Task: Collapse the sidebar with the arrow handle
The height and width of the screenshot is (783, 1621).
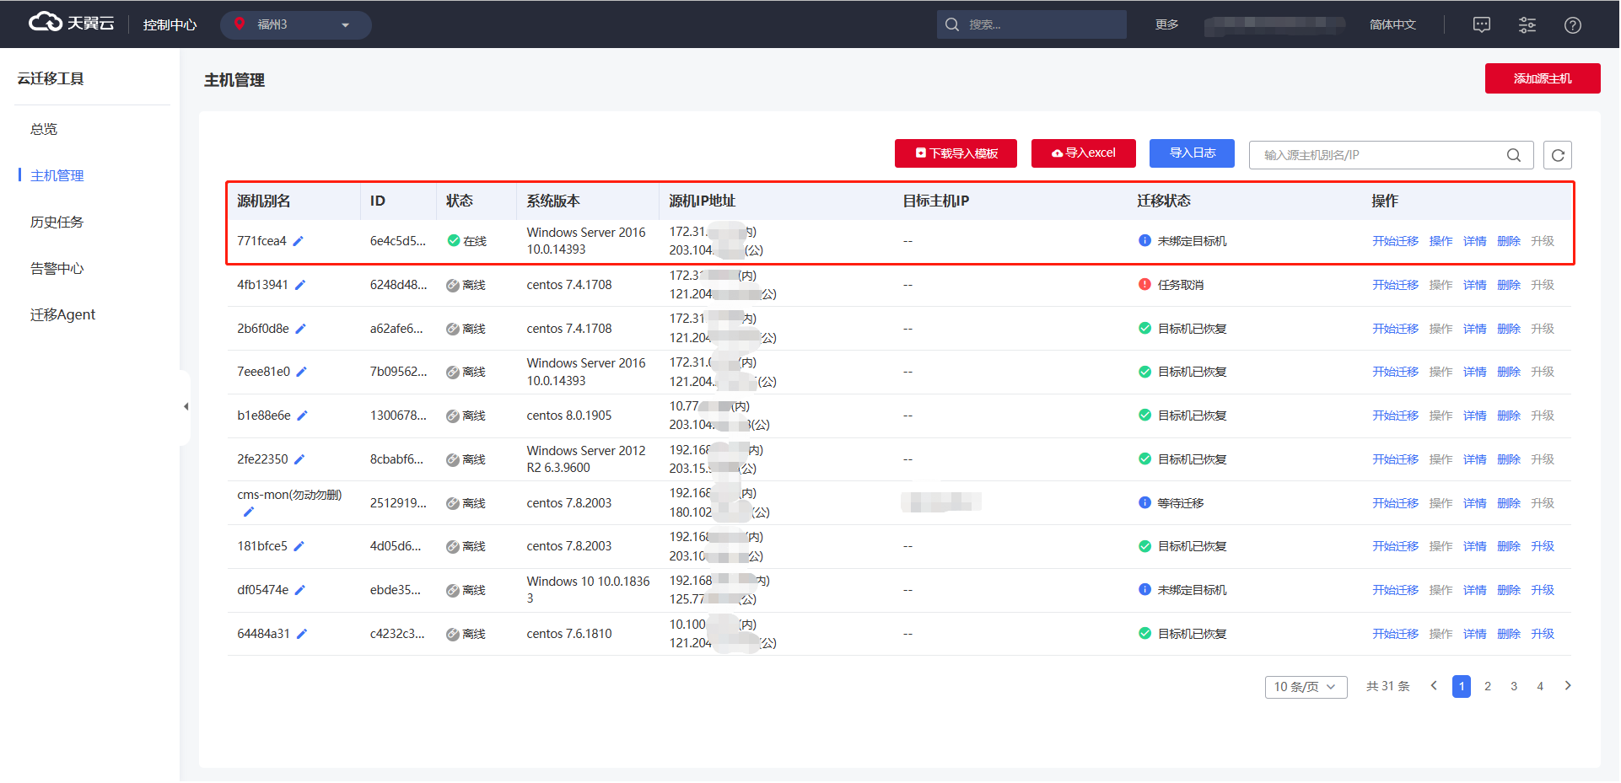Action: 186,407
